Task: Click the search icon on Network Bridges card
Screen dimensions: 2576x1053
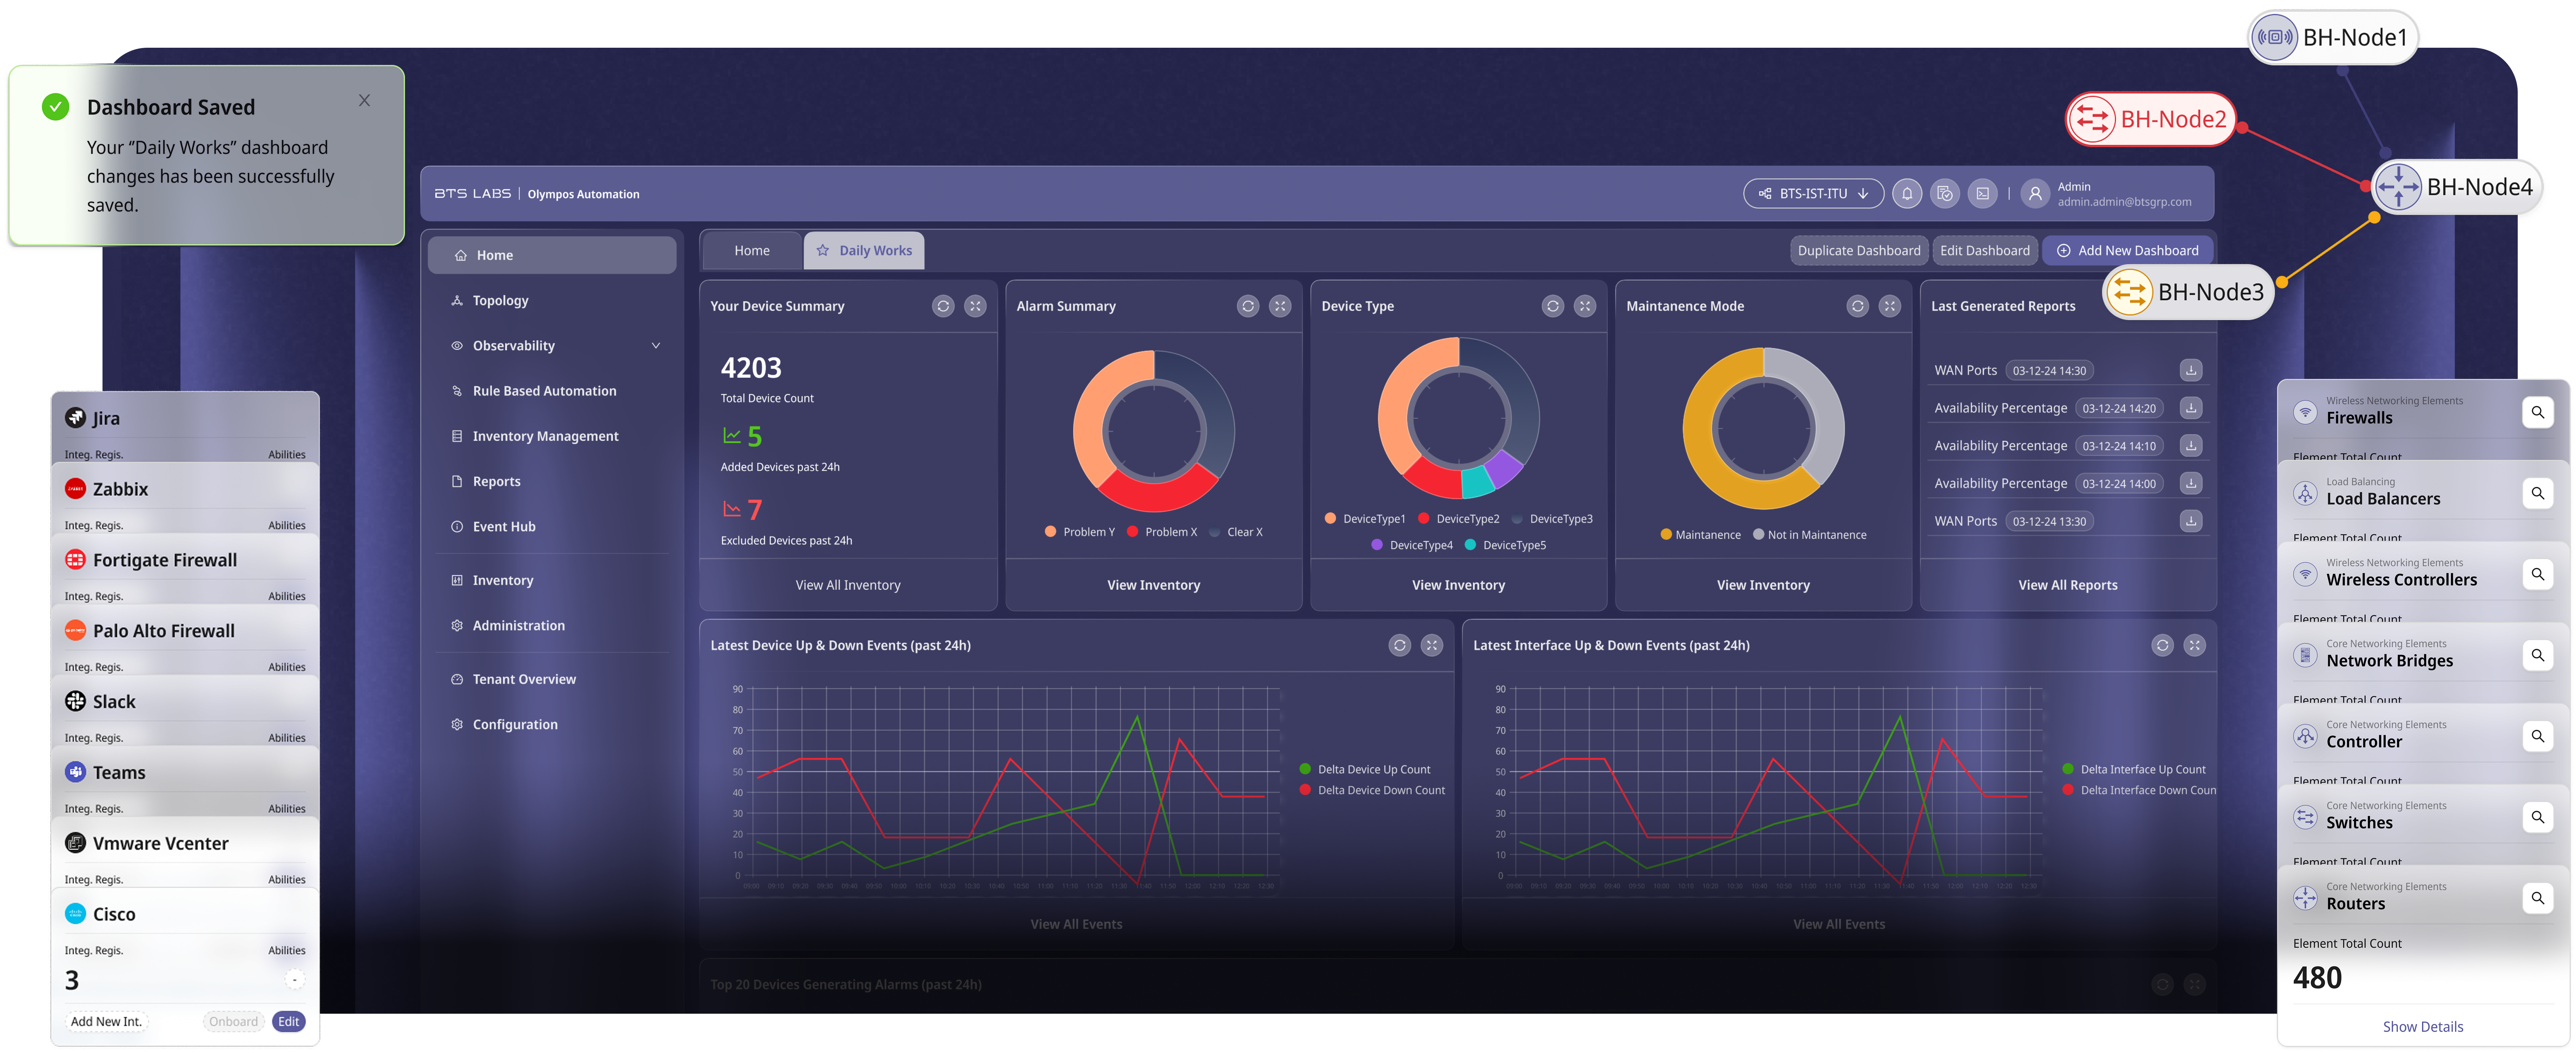Action: pos(2538,655)
